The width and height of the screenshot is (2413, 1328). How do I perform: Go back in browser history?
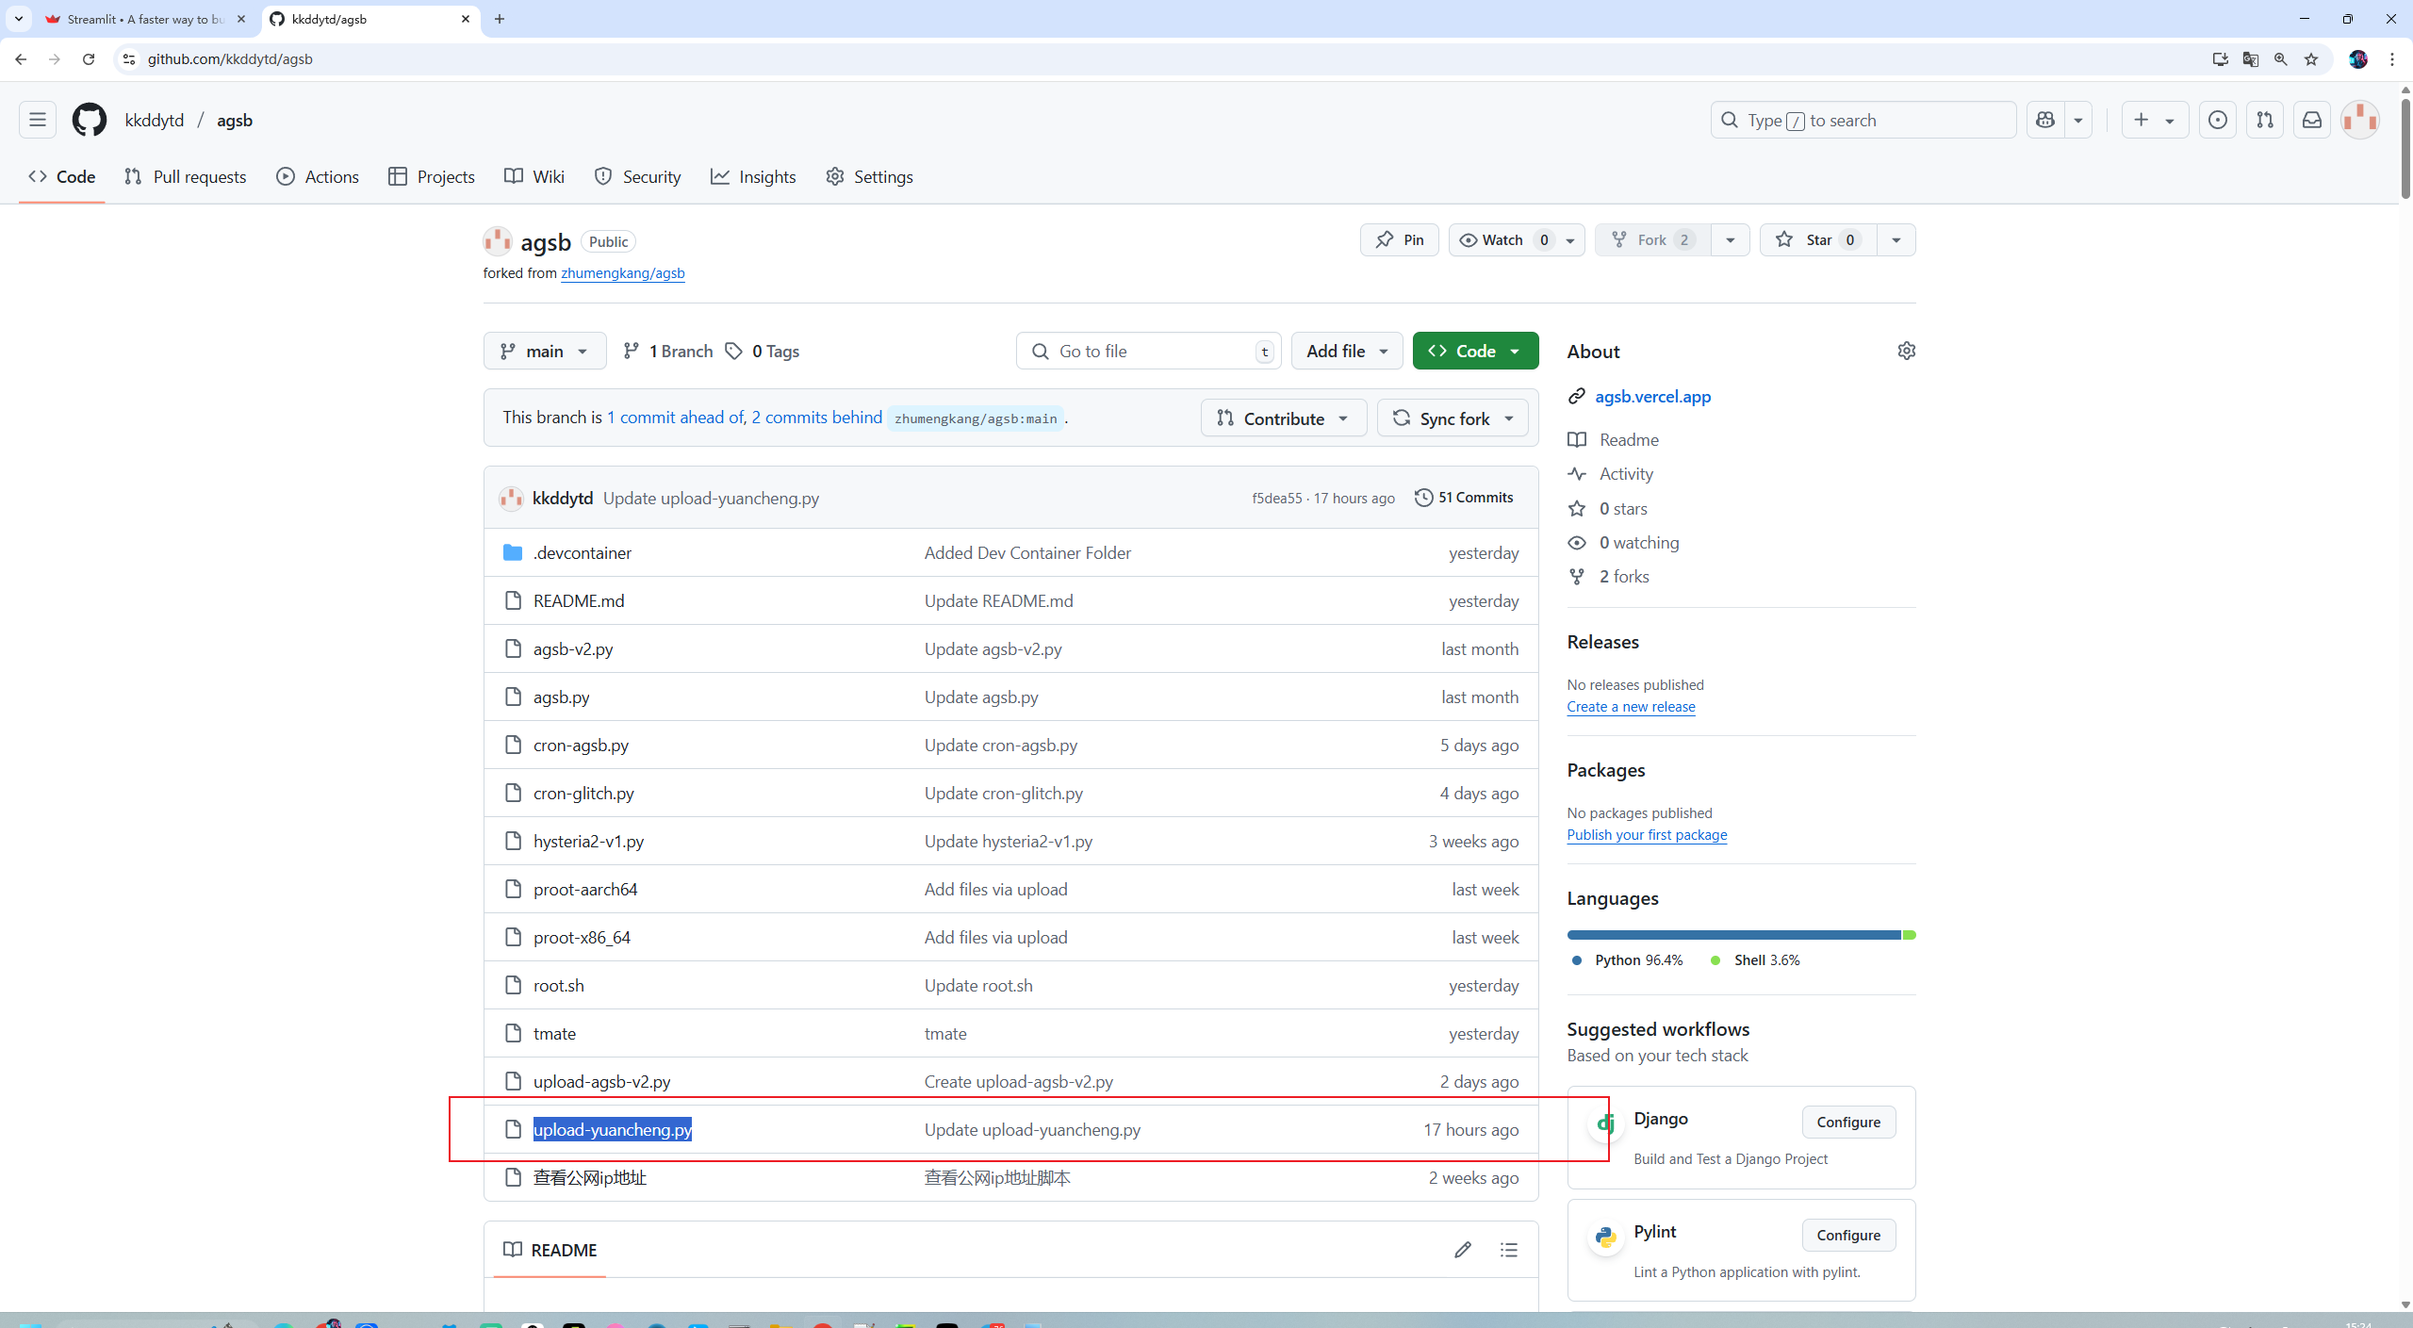click(x=21, y=59)
